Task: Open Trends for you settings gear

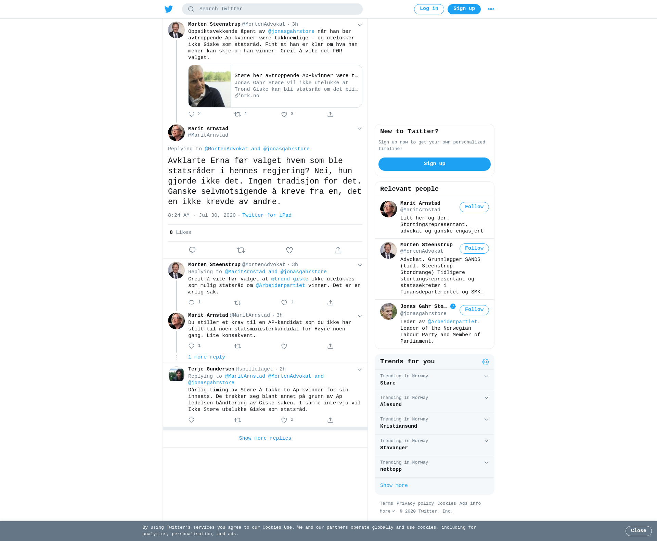Action: [x=486, y=362]
